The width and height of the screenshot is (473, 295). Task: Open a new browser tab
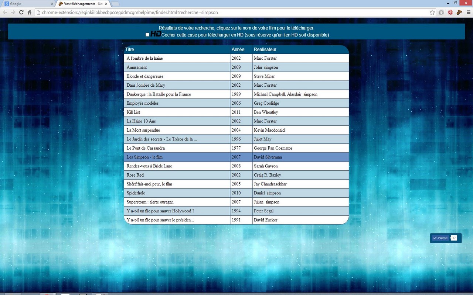[115, 4]
